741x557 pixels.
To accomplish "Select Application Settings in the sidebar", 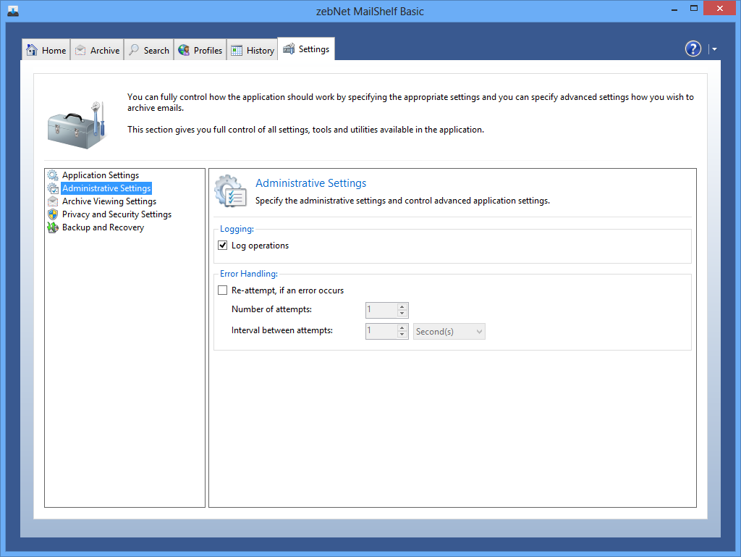I will 100,175.
